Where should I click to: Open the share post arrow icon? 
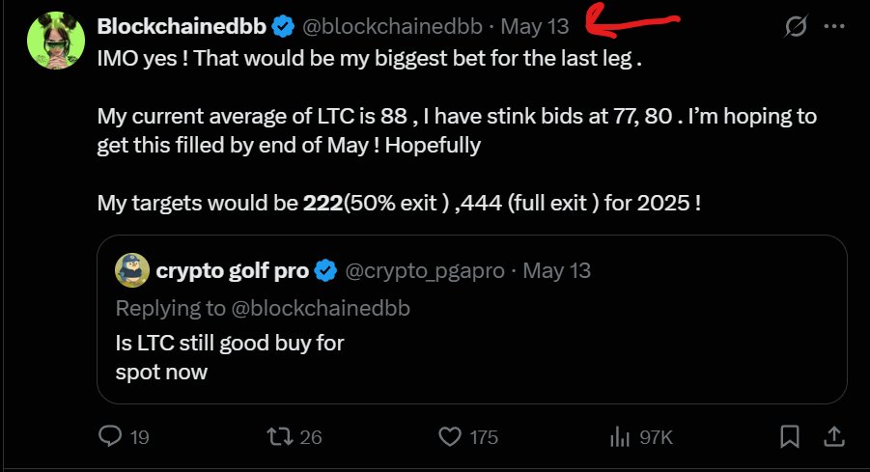831,437
